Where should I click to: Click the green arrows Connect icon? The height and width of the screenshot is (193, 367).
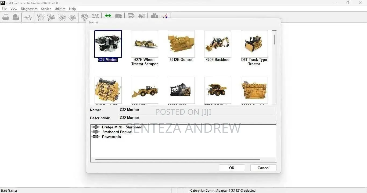(x=108, y=16)
